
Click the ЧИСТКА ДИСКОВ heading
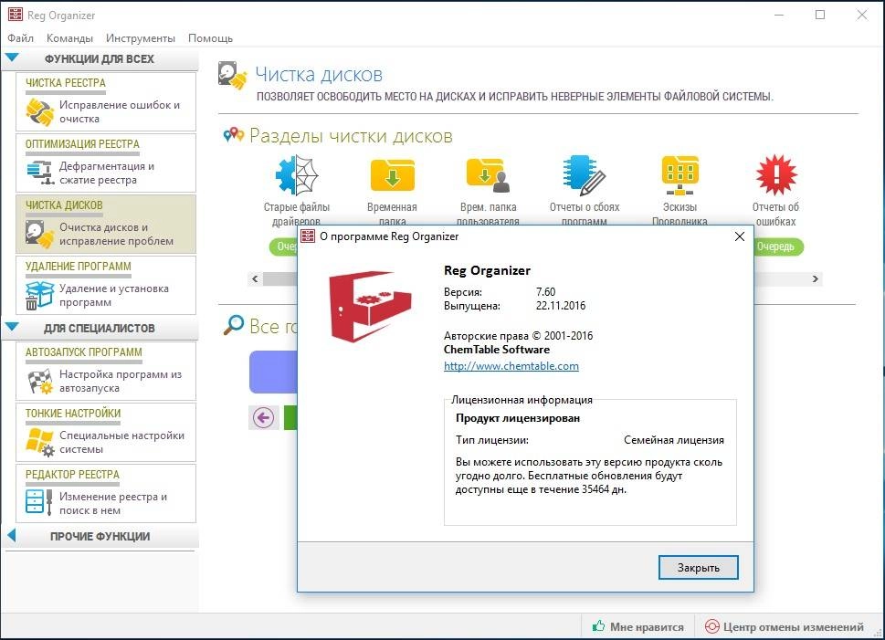tap(64, 205)
